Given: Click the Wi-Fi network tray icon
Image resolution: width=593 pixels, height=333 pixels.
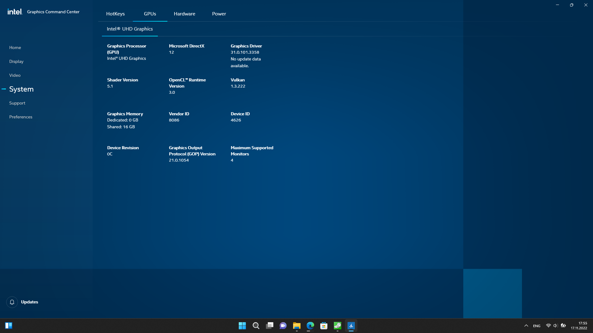Looking at the screenshot, I should click(x=548, y=326).
